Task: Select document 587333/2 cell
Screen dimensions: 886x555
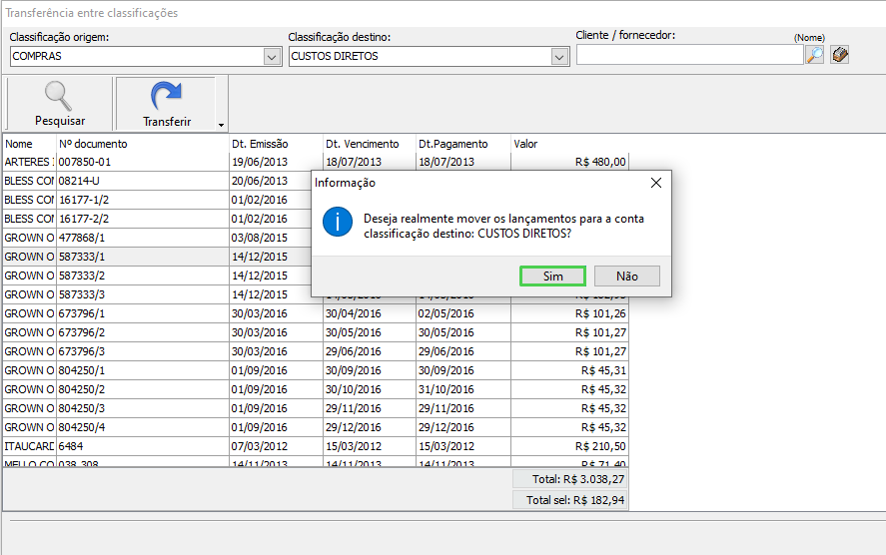Action: pyautogui.click(x=143, y=276)
